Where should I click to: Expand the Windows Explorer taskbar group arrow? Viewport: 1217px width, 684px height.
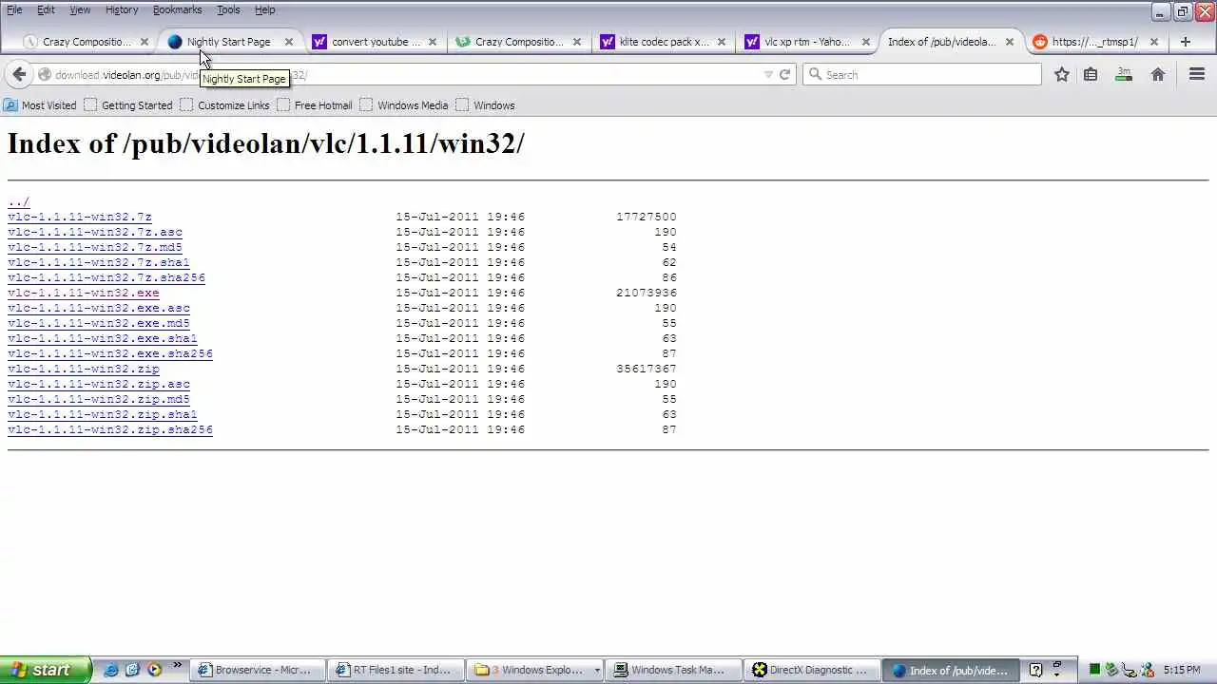pyautogui.click(x=597, y=670)
